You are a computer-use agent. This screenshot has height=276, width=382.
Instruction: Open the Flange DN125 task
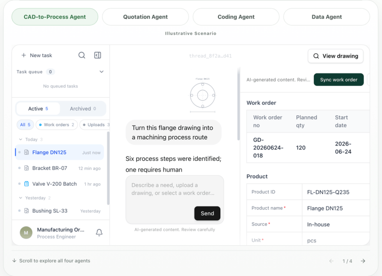pyautogui.click(x=59, y=152)
